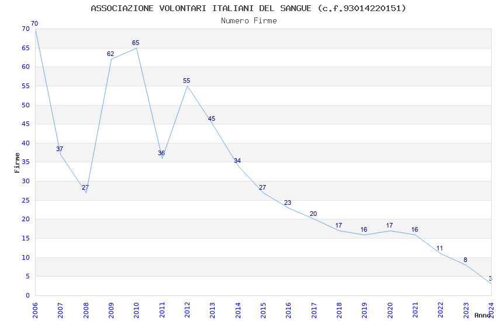
Task: Click the y-axis tick value 70
Action: tap(26, 29)
